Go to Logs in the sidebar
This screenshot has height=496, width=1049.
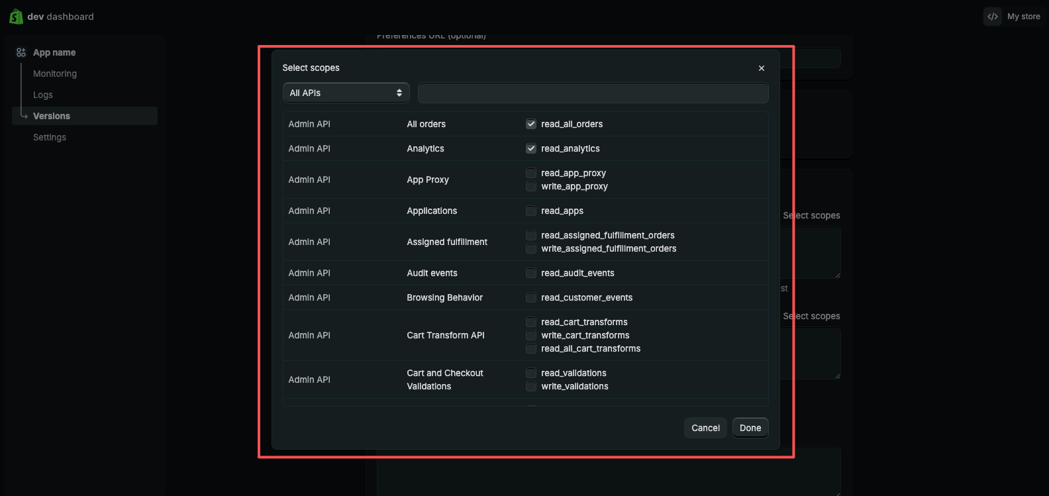(43, 95)
